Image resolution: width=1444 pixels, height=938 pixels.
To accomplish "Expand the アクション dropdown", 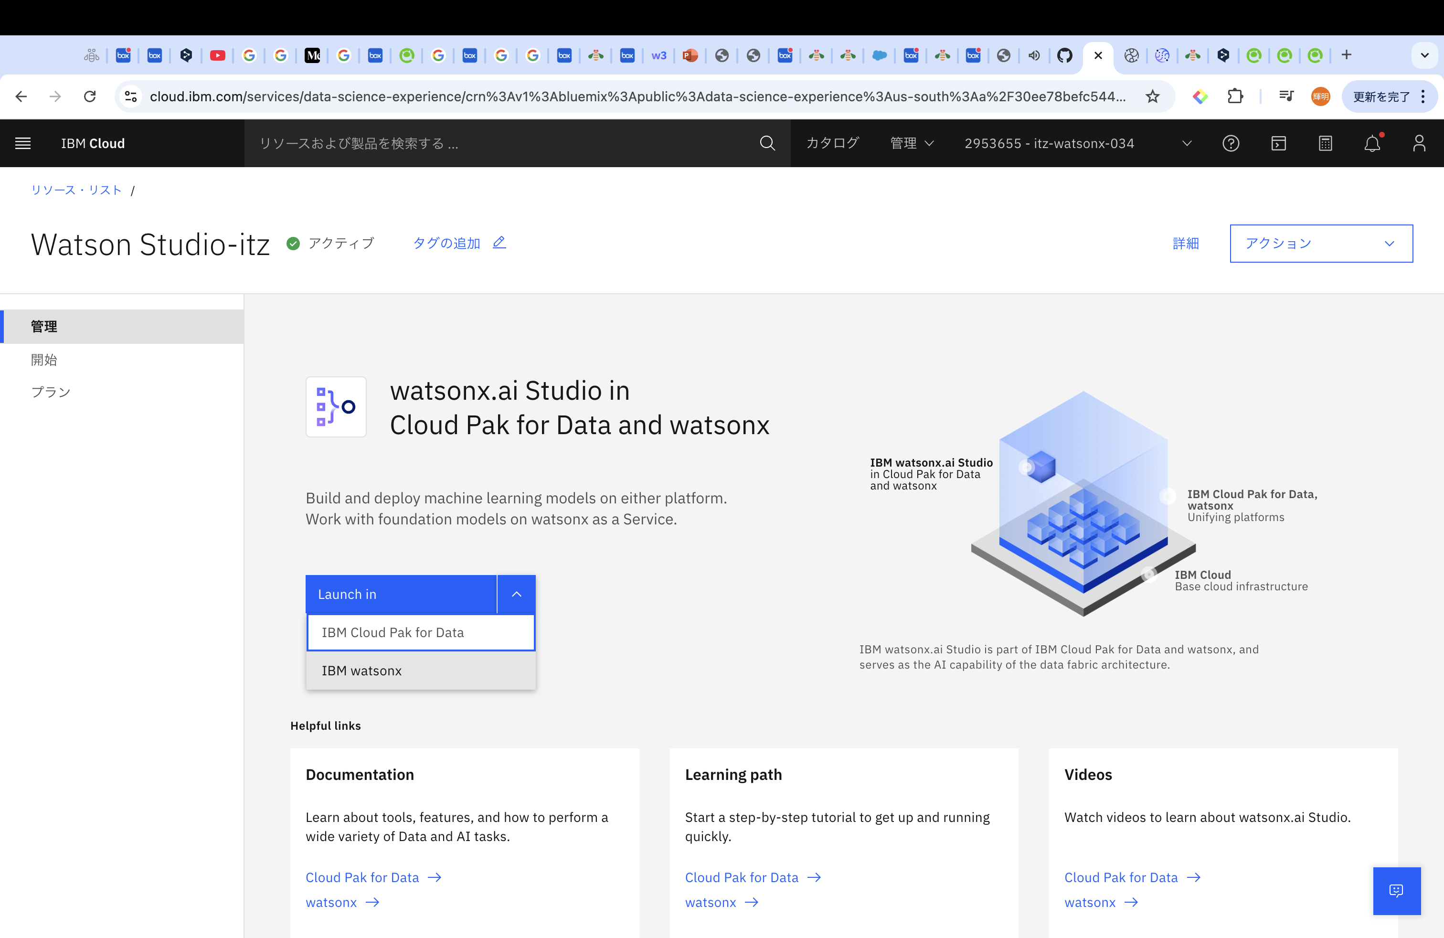I will tap(1321, 243).
